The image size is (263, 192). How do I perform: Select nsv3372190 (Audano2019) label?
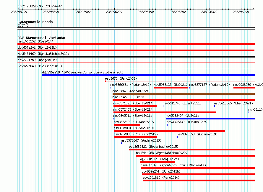(x=134, y=122)
